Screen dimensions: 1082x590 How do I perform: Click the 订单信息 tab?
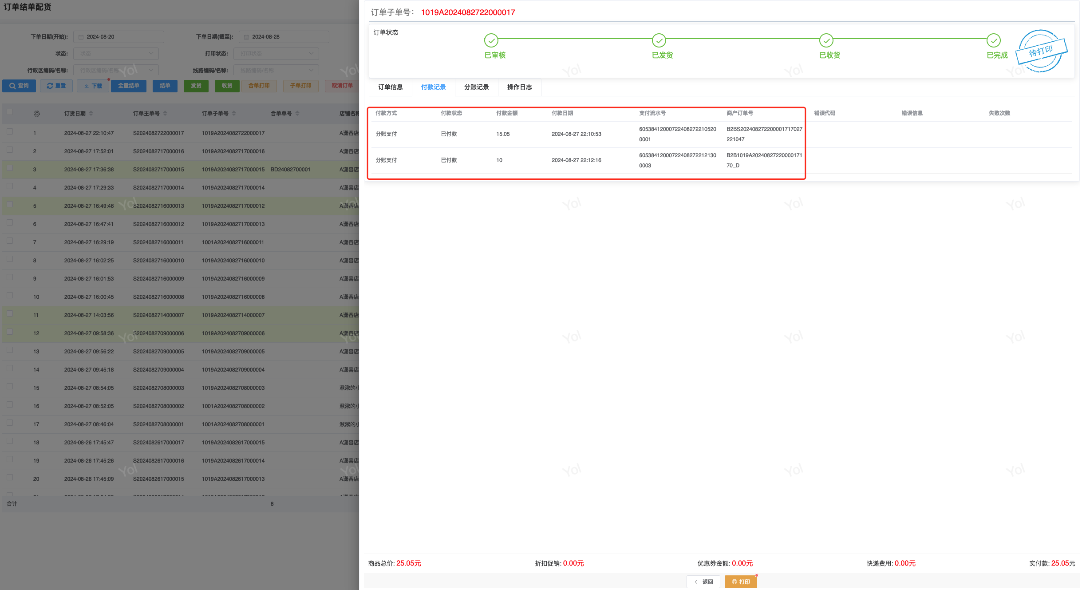pos(390,87)
